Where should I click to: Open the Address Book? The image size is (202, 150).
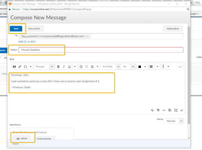pyautogui.click(x=173, y=29)
